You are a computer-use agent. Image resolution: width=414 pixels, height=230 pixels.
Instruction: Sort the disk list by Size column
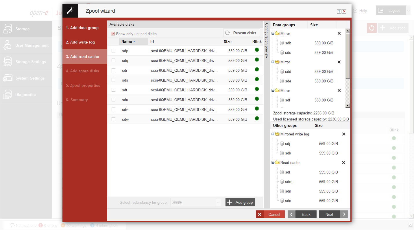click(236, 42)
